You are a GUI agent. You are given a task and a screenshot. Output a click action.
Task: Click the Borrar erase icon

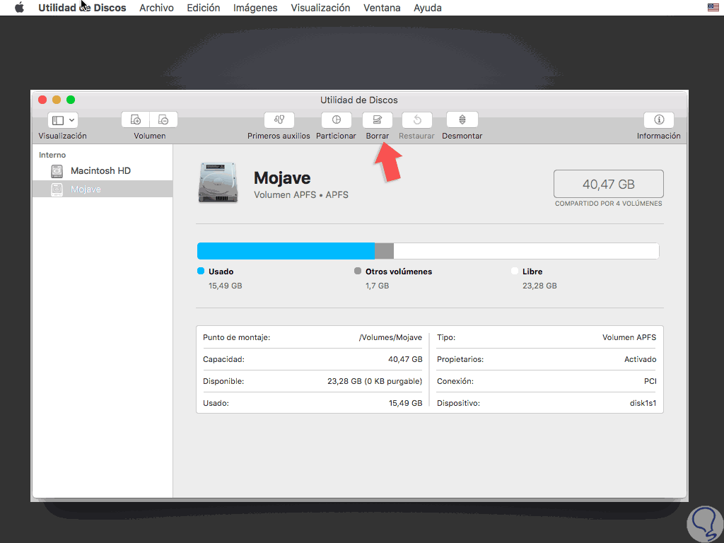click(x=378, y=120)
